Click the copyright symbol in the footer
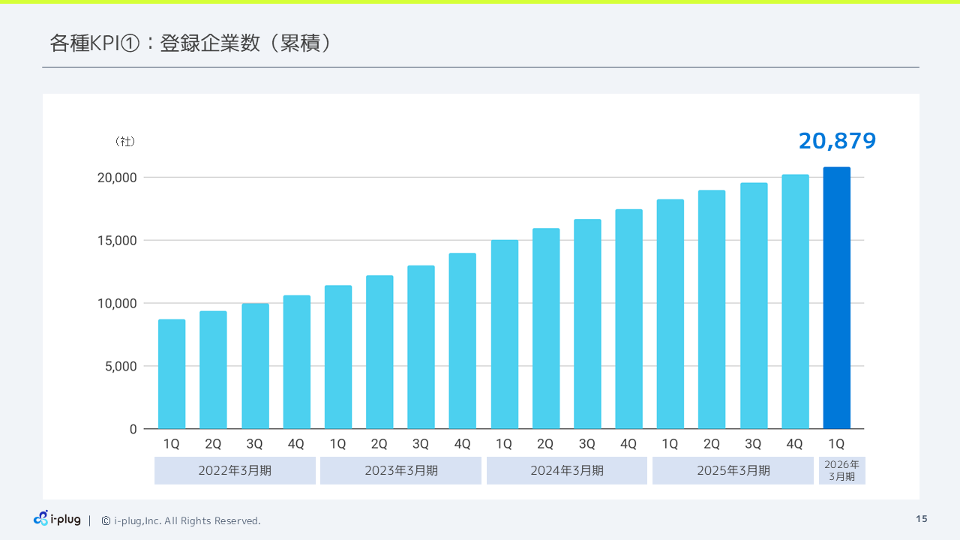Image resolution: width=960 pixels, height=540 pixels. coord(104,520)
